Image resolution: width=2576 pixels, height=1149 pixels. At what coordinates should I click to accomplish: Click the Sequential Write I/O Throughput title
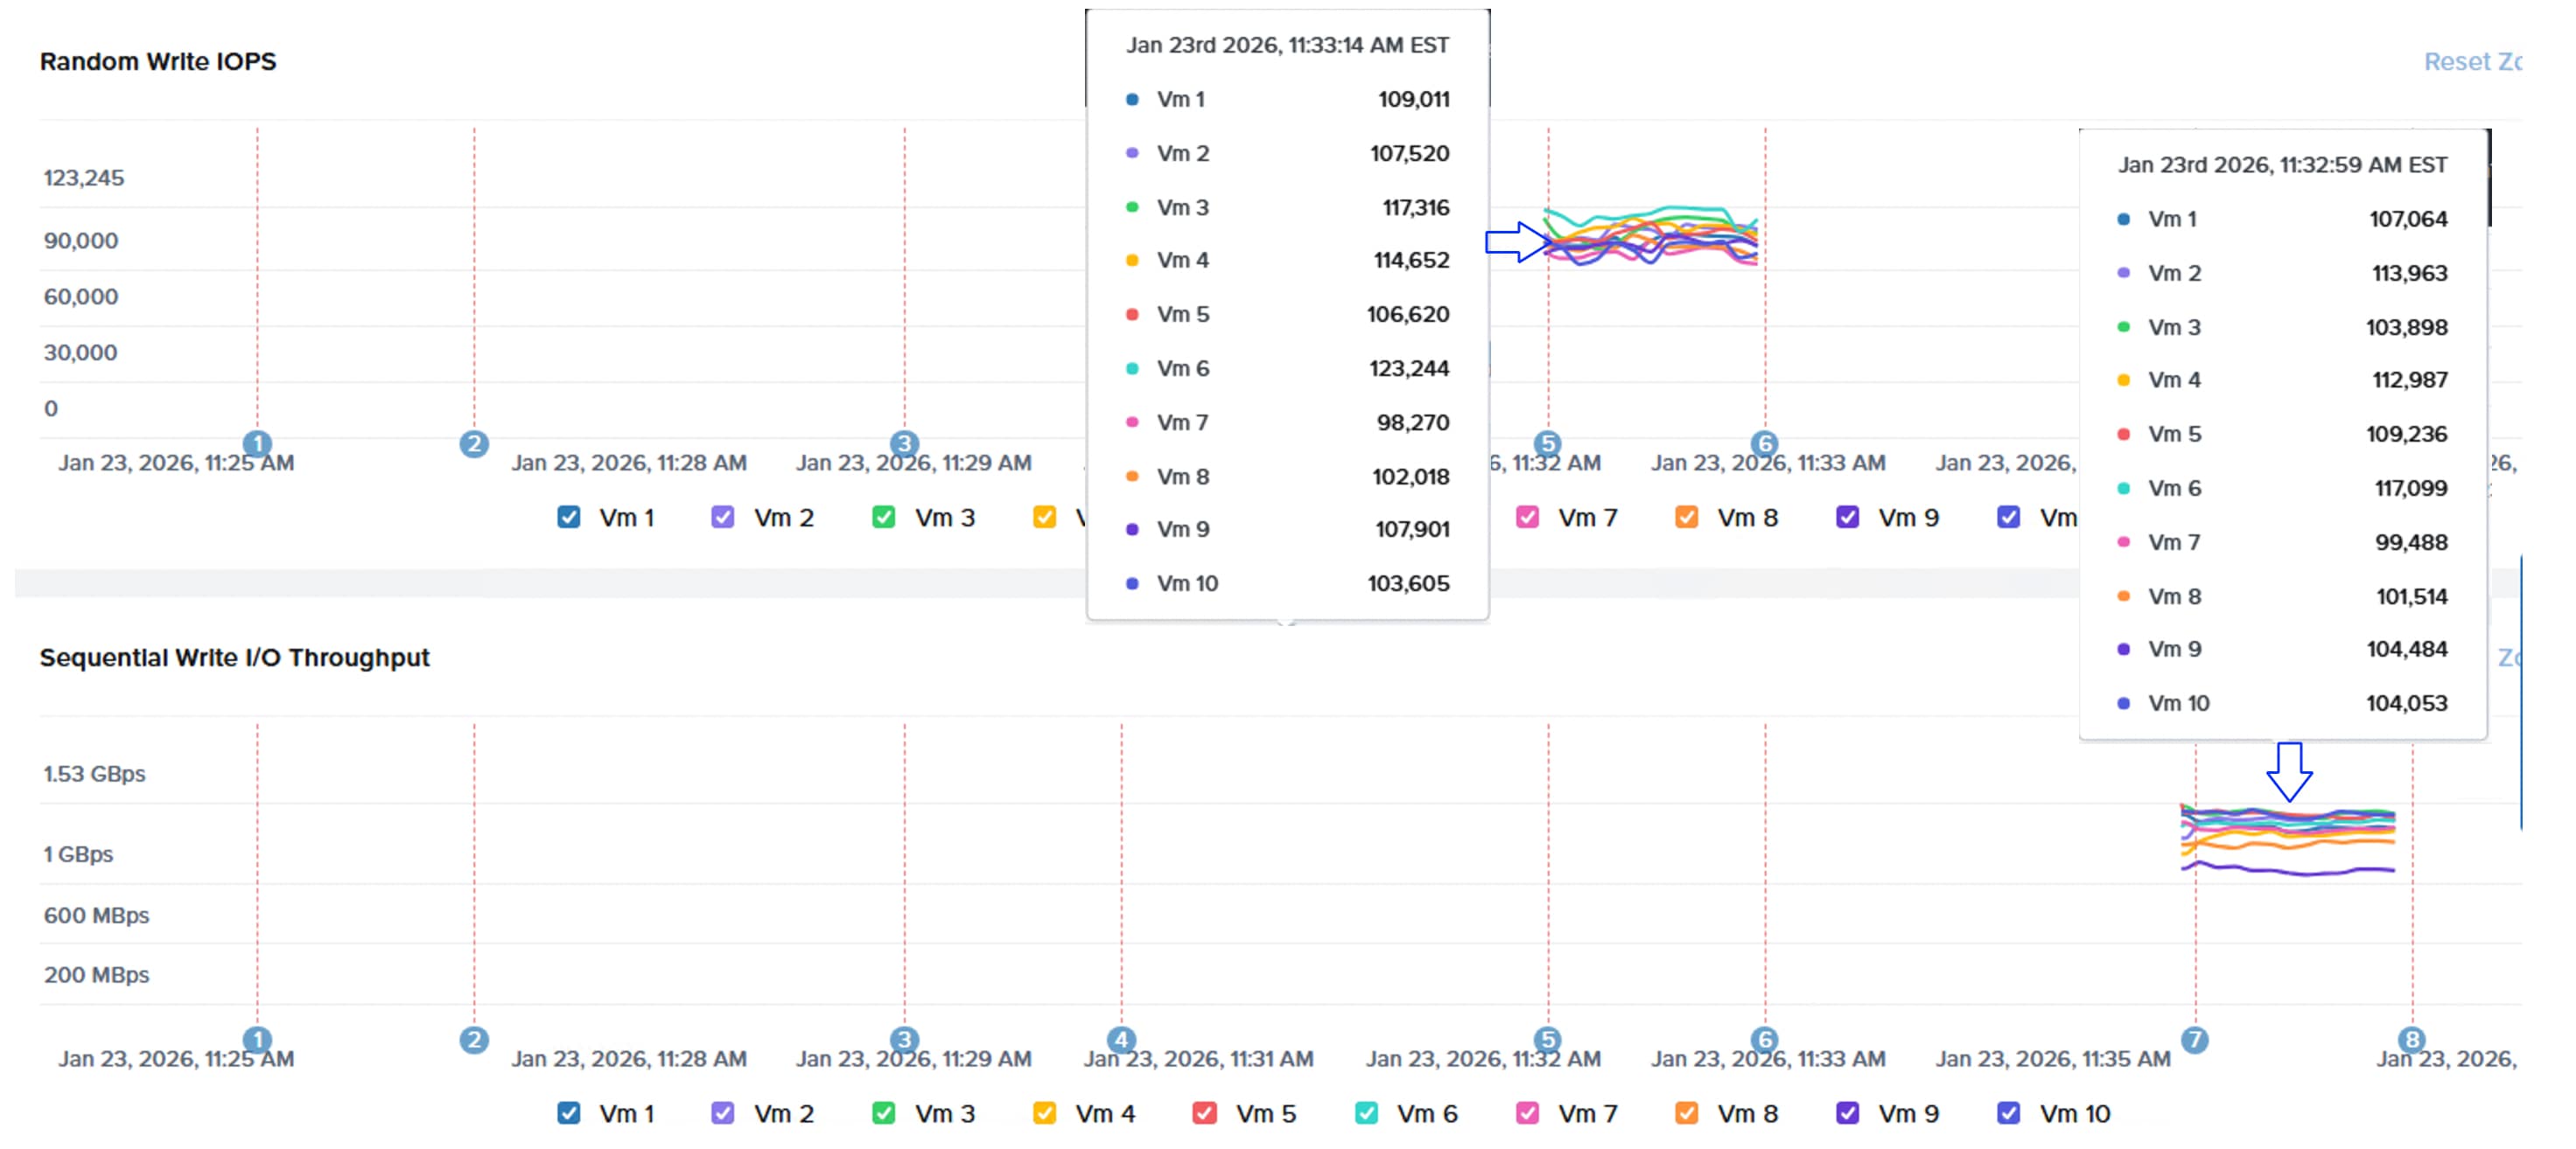point(234,658)
